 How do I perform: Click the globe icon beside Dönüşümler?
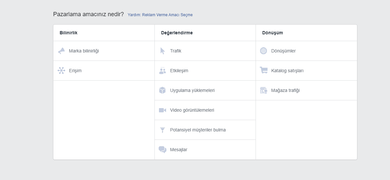[264, 51]
